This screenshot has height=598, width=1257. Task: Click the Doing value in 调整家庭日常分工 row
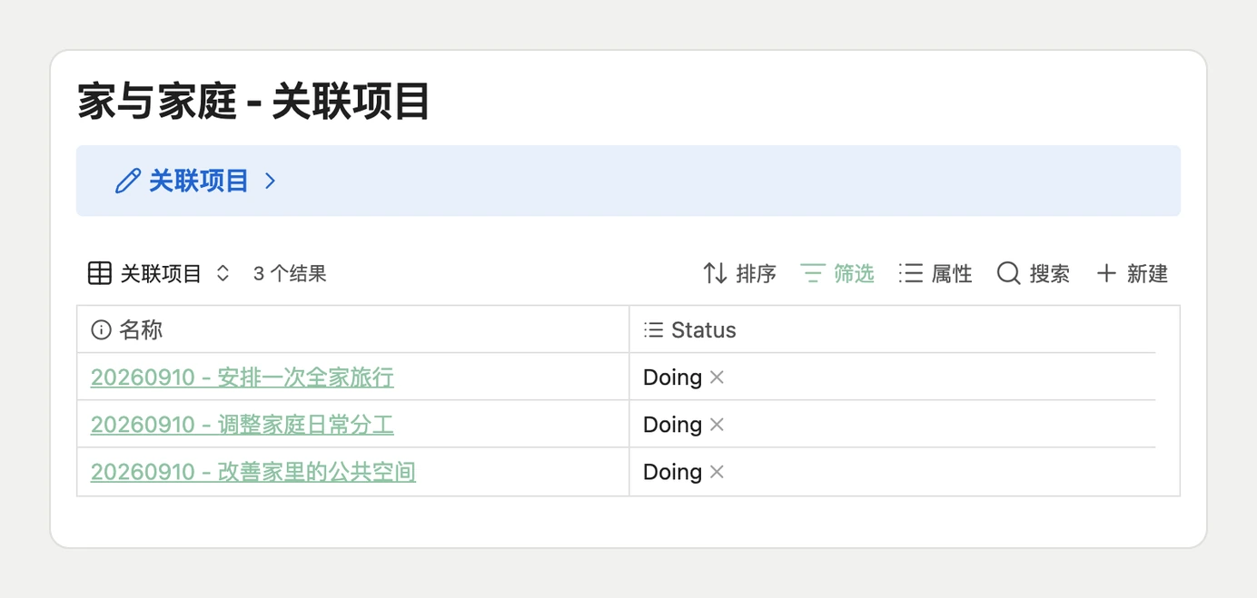pos(672,424)
